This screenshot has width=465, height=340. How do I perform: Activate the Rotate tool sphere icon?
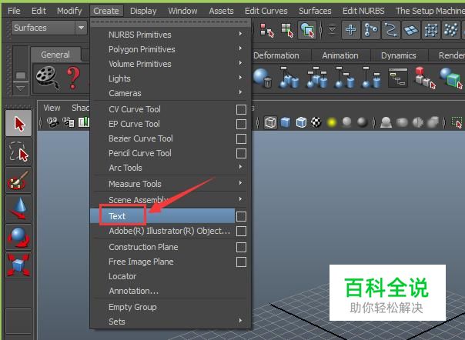18,237
